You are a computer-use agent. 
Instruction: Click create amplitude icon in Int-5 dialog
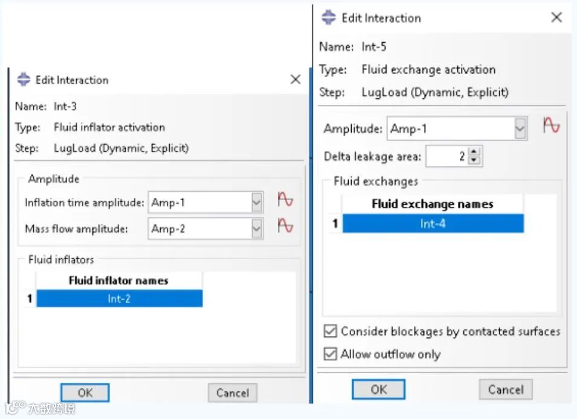551,126
